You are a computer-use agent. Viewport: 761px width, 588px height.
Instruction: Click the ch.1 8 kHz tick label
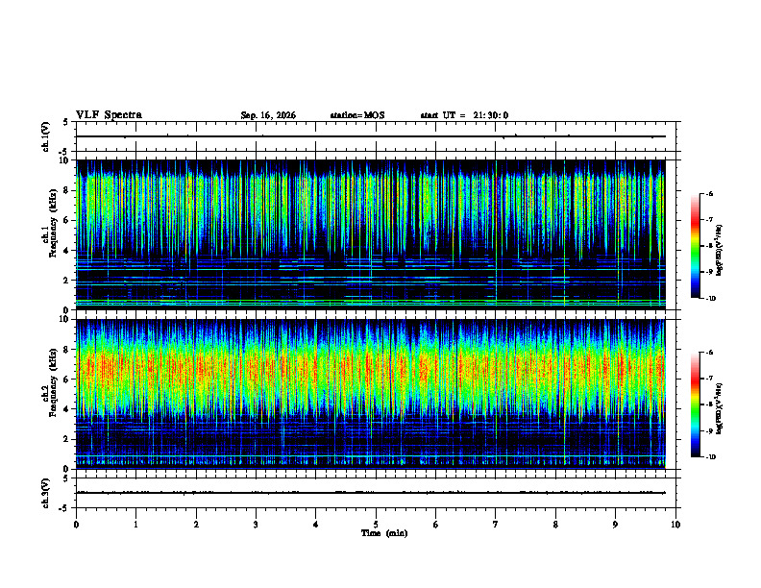[67, 190]
